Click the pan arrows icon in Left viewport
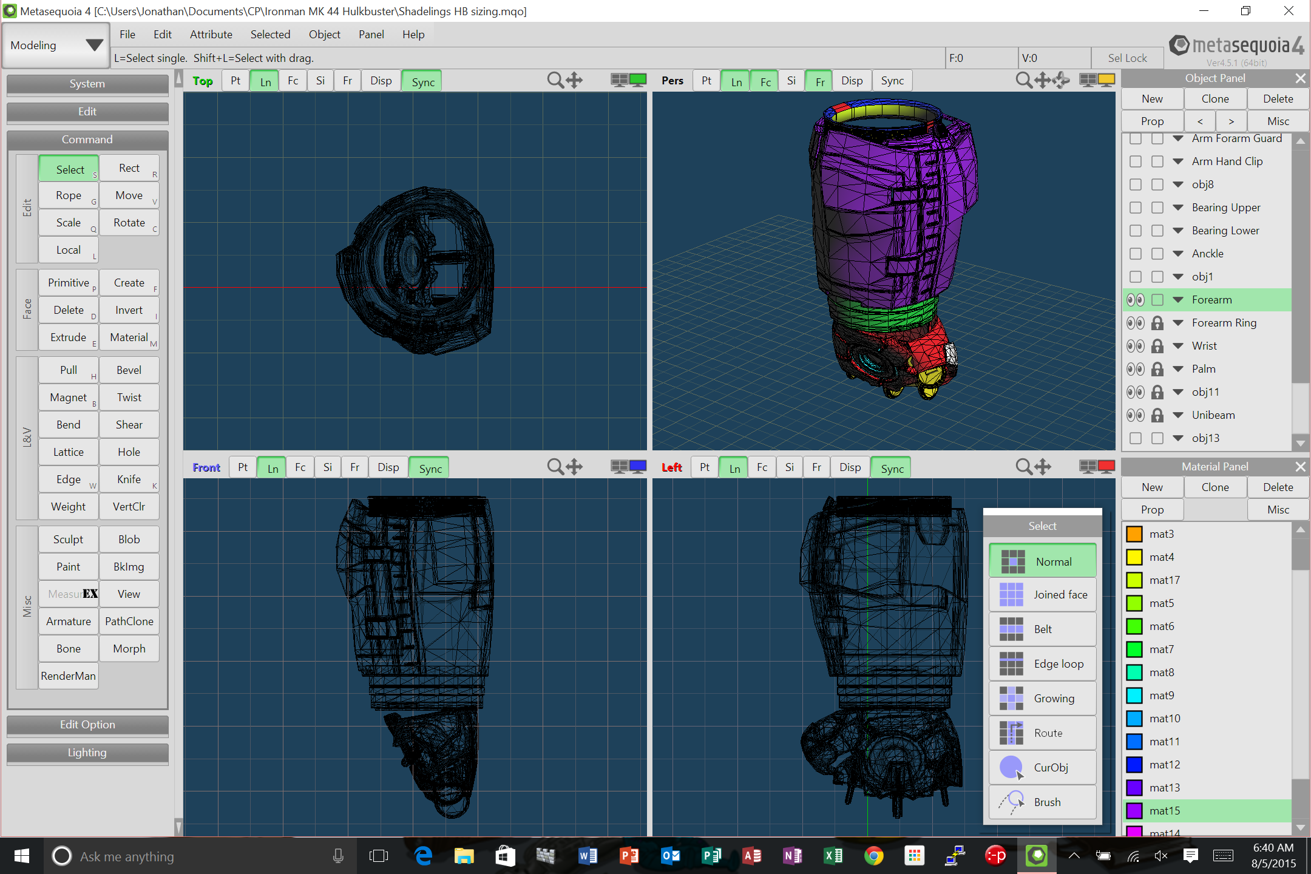The height and width of the screenshot is (874, 1311). coord(1043,467)
